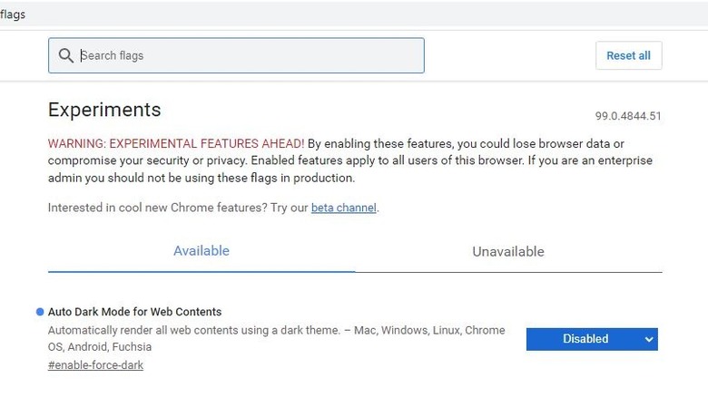Viewport: 708px width, 397px height.
Task: Click the flags text in the address bar
Action: tap(13, 14)
